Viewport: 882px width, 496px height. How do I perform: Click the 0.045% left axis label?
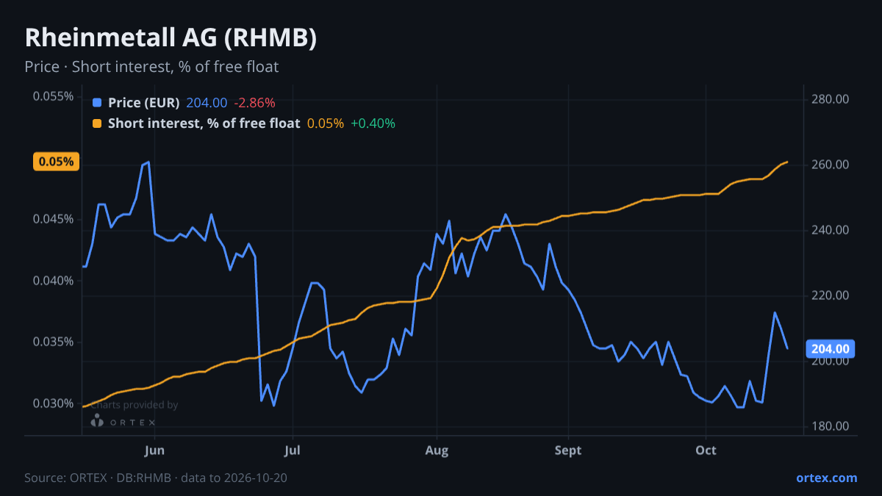point(53,219)
